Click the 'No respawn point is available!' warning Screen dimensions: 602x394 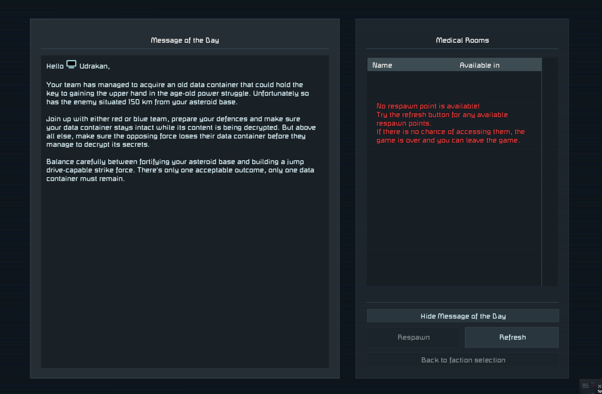click(428, 106)
